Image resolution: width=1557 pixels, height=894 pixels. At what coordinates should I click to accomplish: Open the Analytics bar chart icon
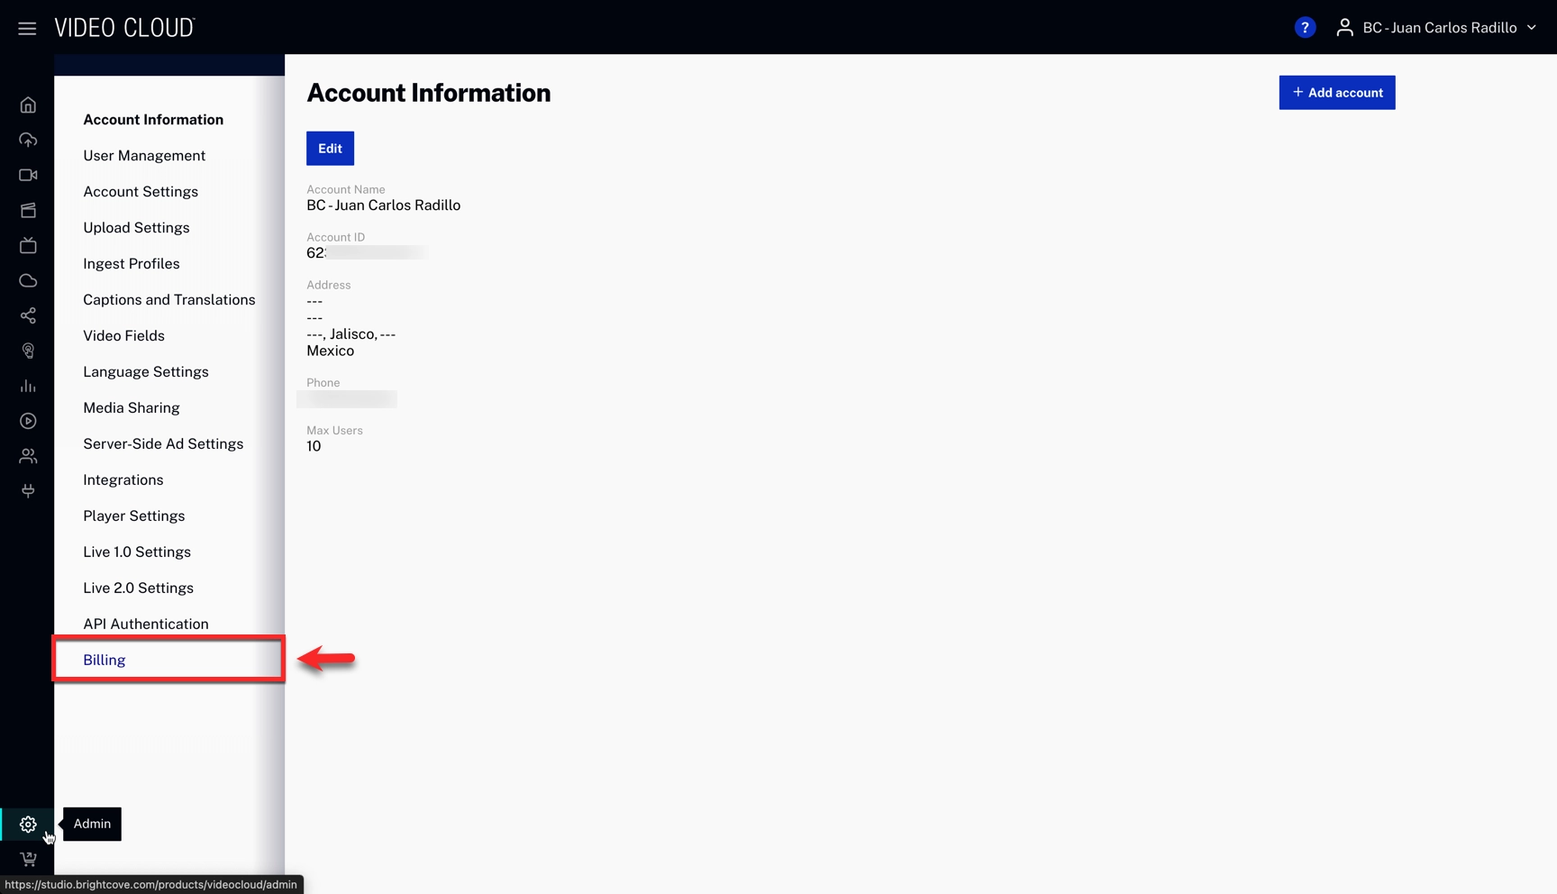click(28, 387)
